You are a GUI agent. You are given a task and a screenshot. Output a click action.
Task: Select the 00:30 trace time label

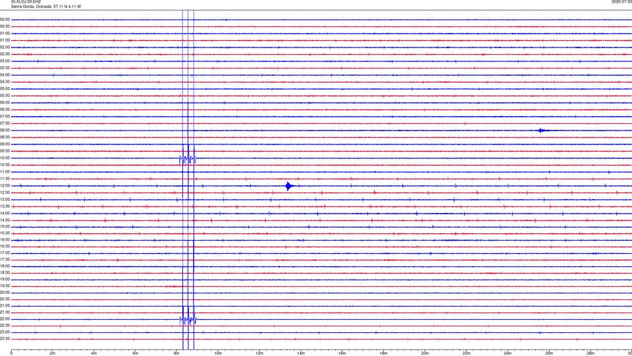point(5,26)
